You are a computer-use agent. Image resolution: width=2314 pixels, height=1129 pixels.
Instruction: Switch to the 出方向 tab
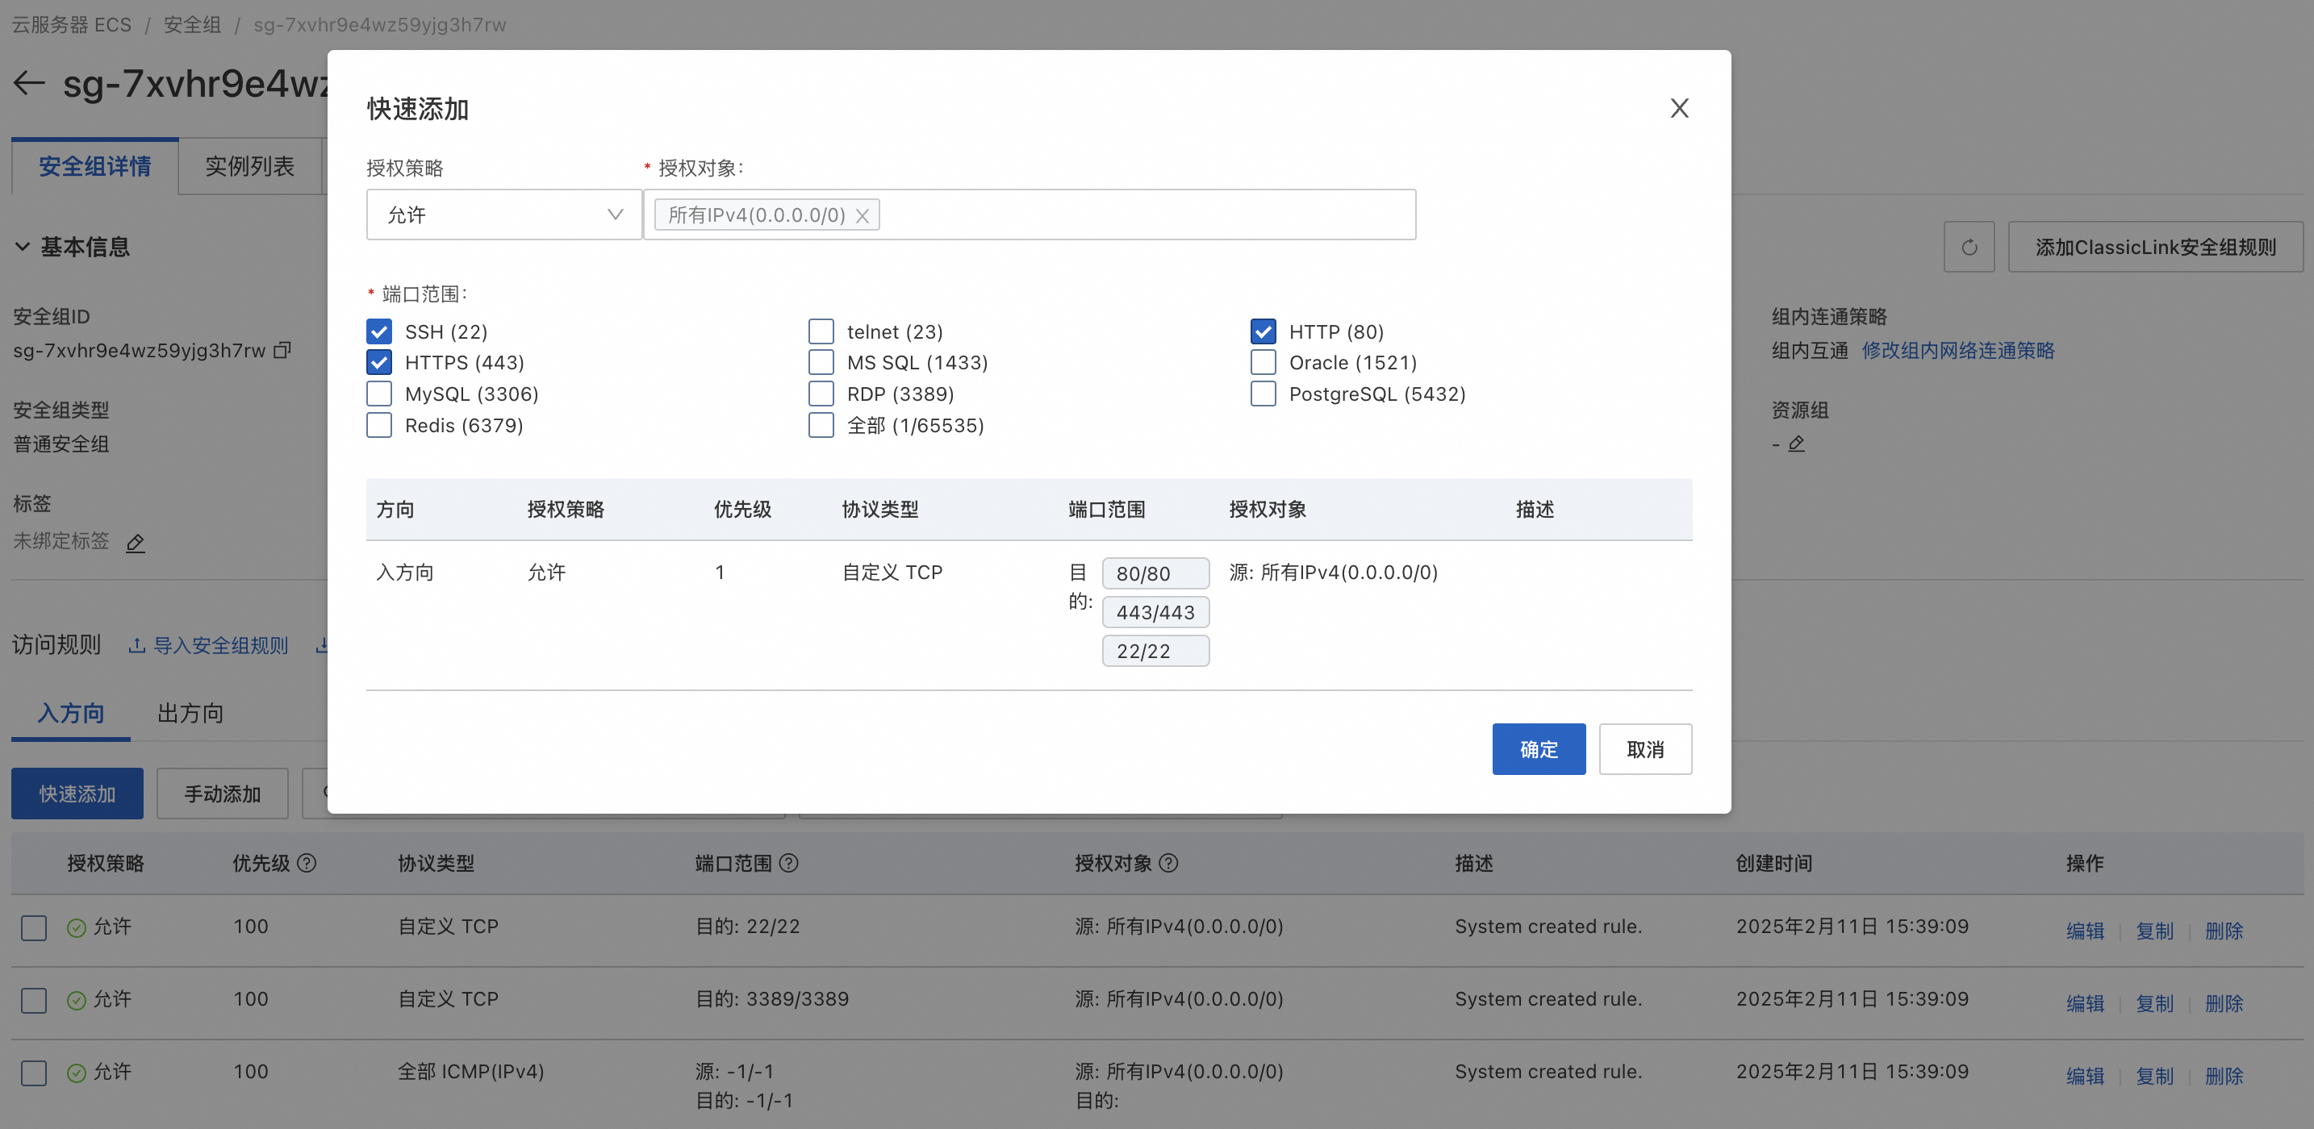pos(190,713)
